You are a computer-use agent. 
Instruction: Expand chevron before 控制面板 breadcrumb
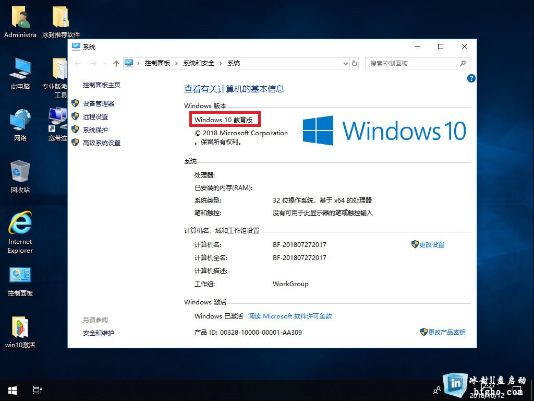point(138,63)
